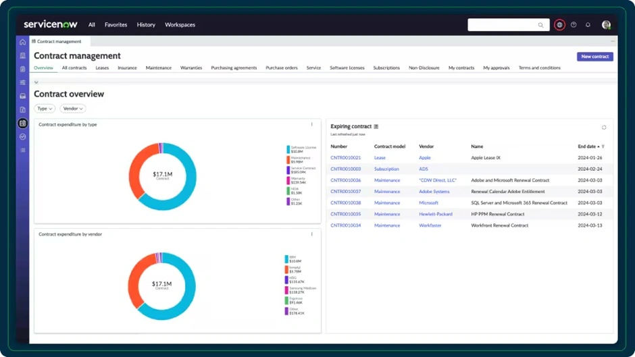The height and width of the screenshot is (357, 635).
Task: Open user profile avatar menu
Action: point(606,25)
